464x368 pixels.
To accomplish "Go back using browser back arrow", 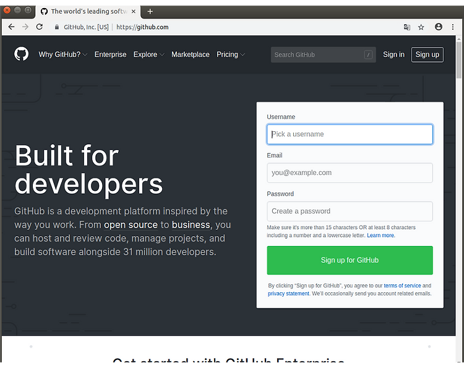I will tap(11, 27).
